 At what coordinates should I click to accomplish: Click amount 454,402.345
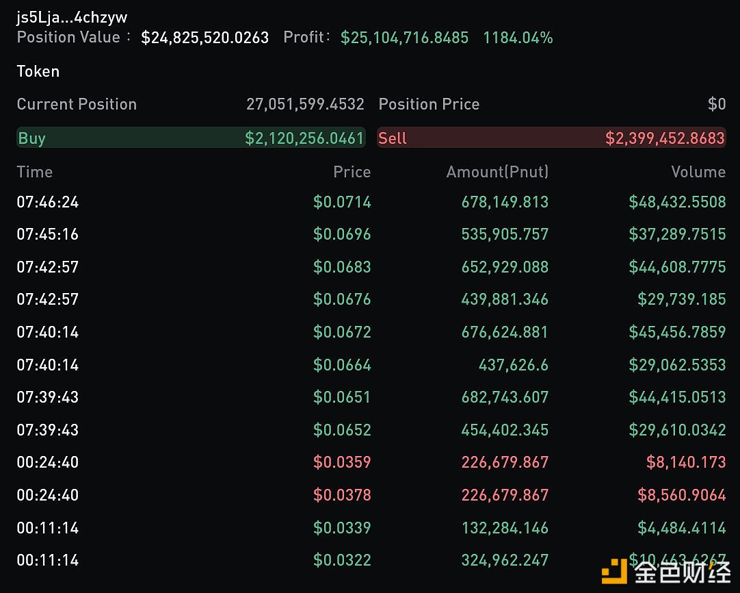(x=505, y=430)
